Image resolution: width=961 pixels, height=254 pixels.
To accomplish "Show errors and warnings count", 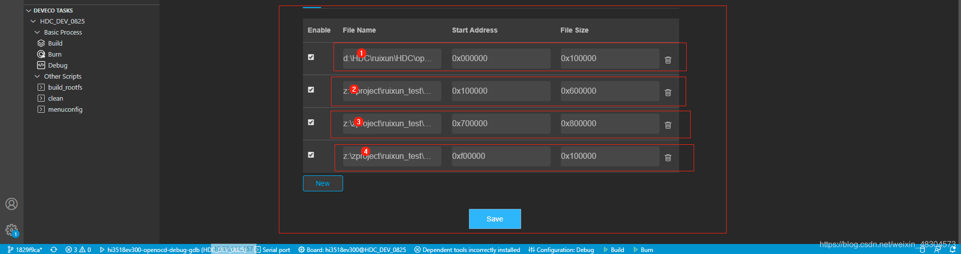I will [78, 249].
